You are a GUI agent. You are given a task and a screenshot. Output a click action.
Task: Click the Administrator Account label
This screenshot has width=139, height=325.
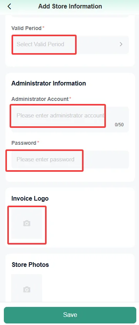40,99
